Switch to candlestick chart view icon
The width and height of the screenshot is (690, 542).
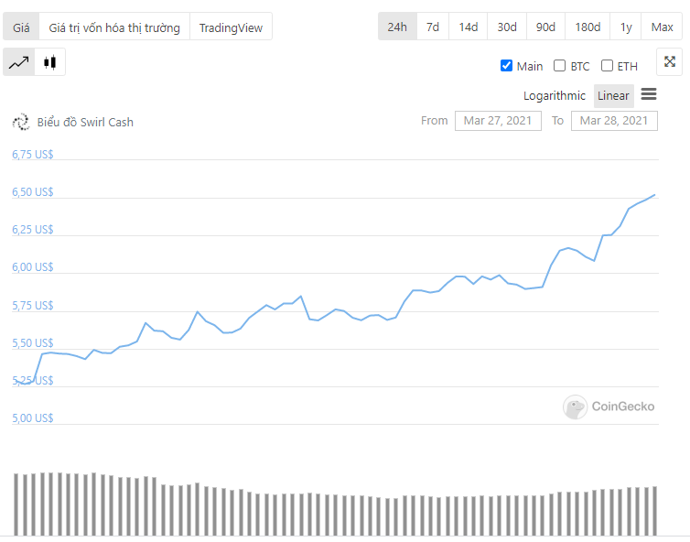49,62
